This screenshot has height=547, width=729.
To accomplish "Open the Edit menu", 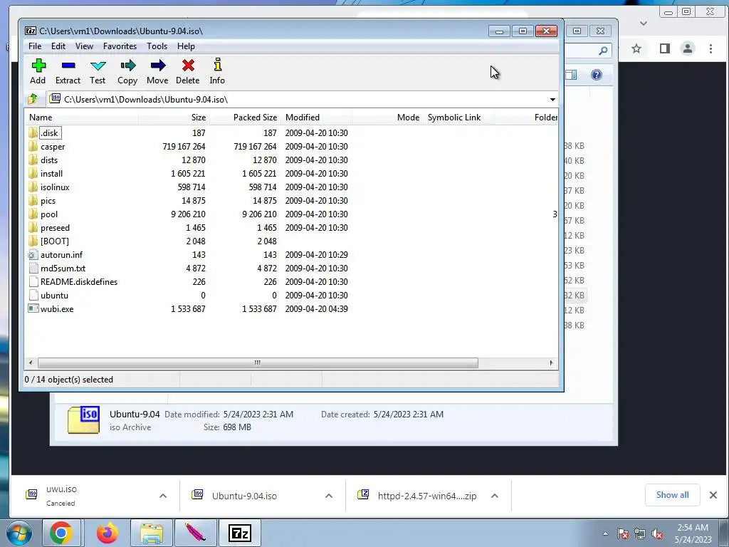I will [x=58, y=46].
